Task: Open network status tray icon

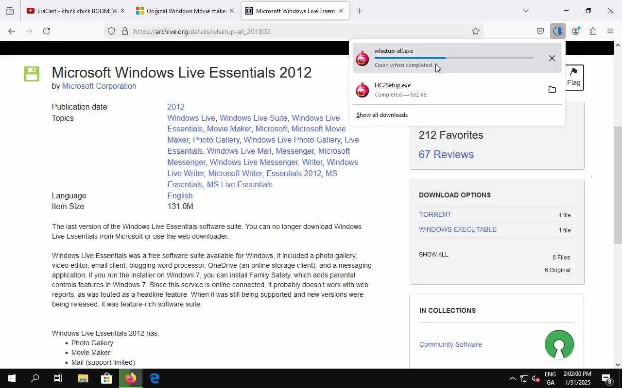Action: [x=524, y=378]
